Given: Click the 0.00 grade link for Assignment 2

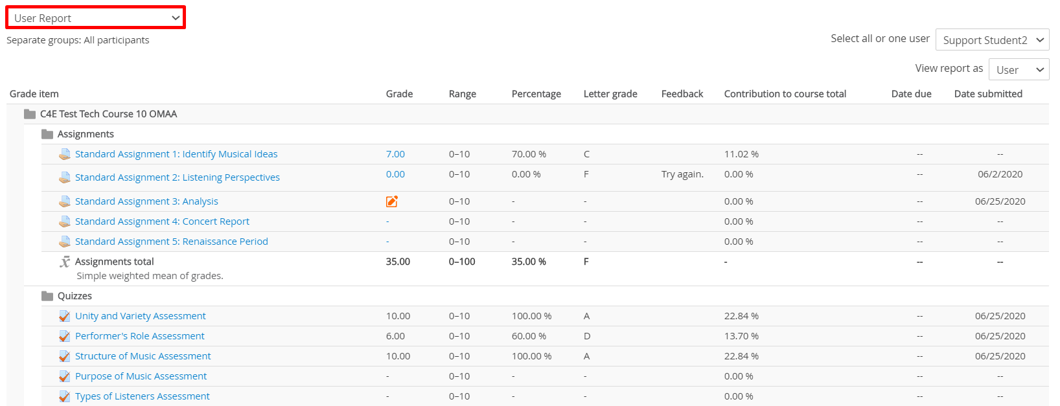Looking at the screenshot, I should tap(395, 174).
